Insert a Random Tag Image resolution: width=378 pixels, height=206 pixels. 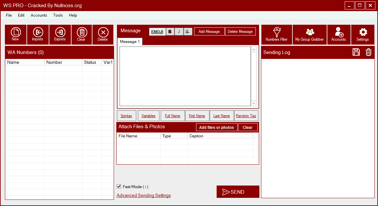(x=246, y=116)
